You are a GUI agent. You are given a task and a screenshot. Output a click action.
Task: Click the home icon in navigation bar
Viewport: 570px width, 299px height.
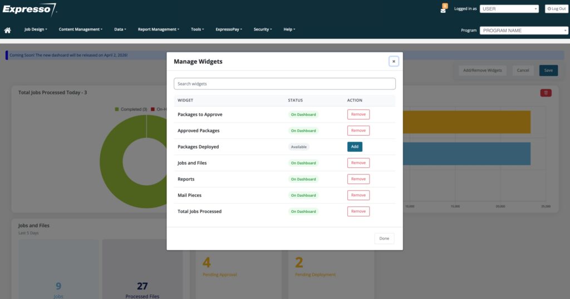point(8,30)
